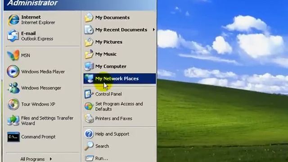Click the My Documents folder icon
288x162 pixels.
tap(89, 18)
